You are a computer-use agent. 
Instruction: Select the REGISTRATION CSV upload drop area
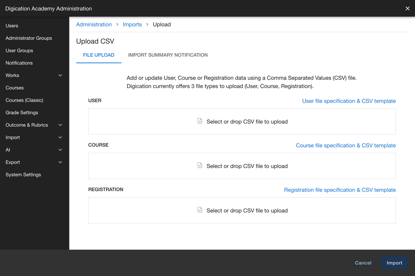click(x=242, y=211)
